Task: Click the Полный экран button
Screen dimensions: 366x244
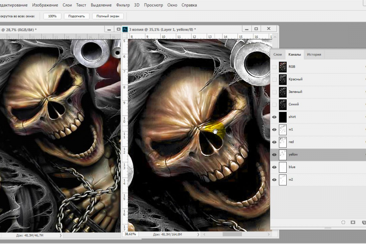Action: coord(108,16)
